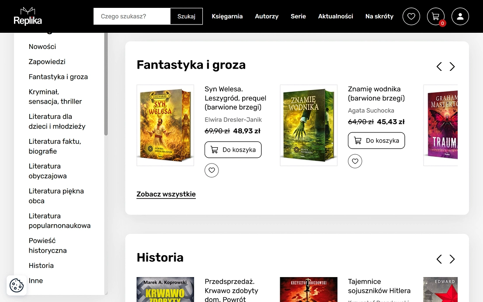Screen dimensions: 483x302
Task: Select Fantastyka i groza in sidebar
Action: [x=58, y=76]
